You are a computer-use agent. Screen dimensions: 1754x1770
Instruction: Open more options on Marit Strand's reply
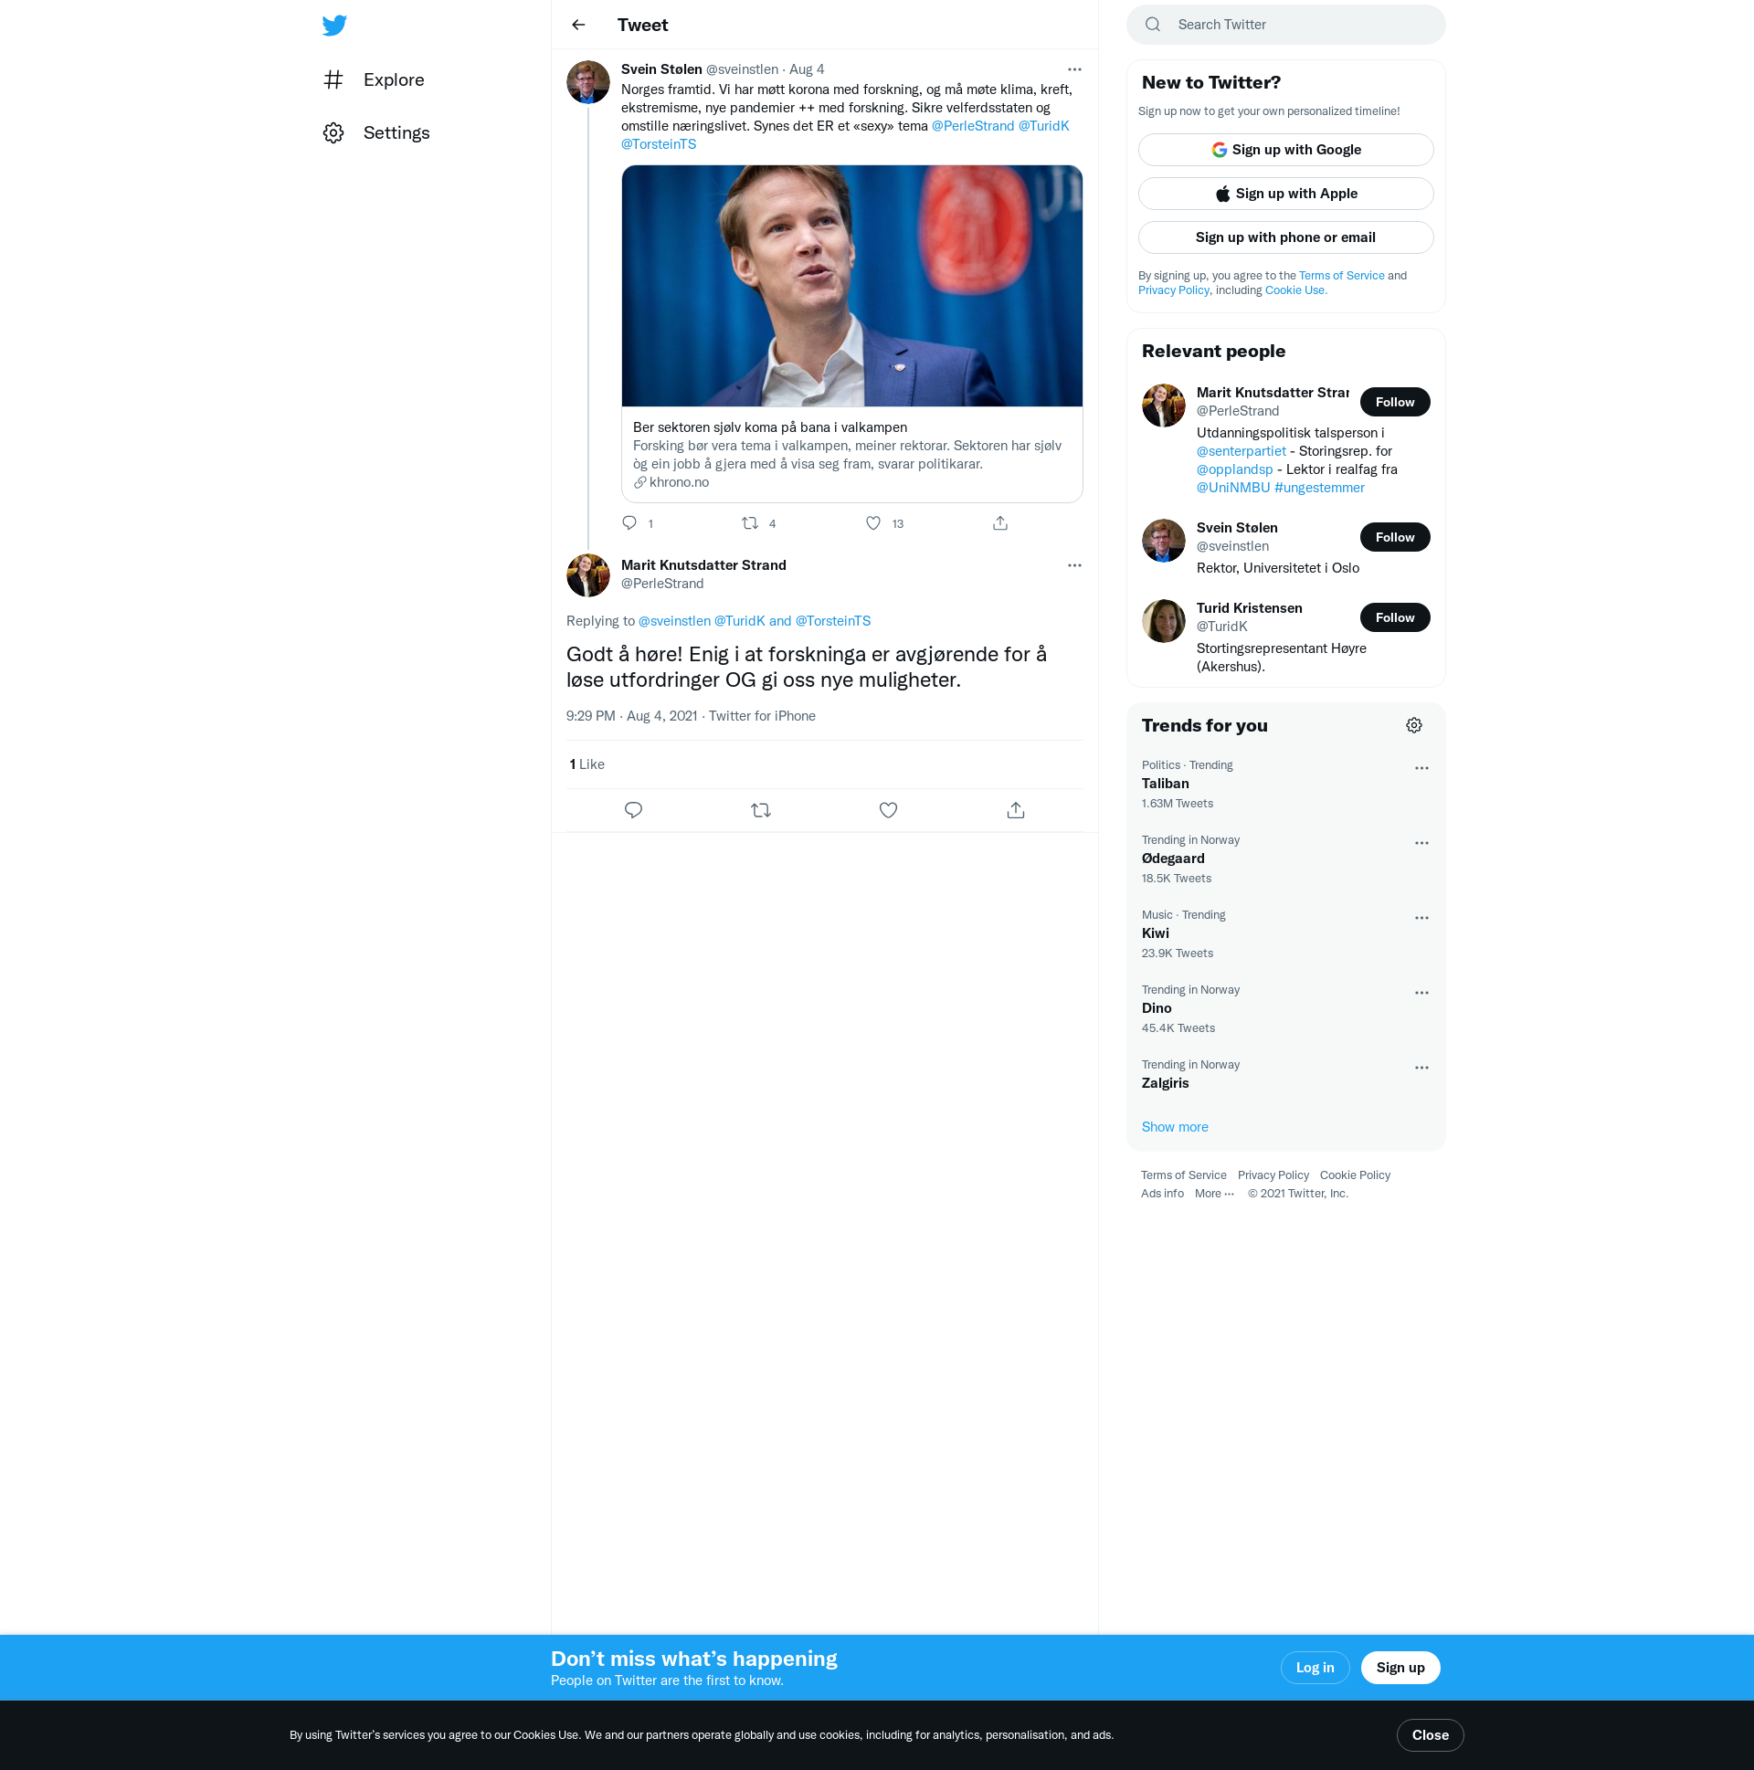point(1074,565)
